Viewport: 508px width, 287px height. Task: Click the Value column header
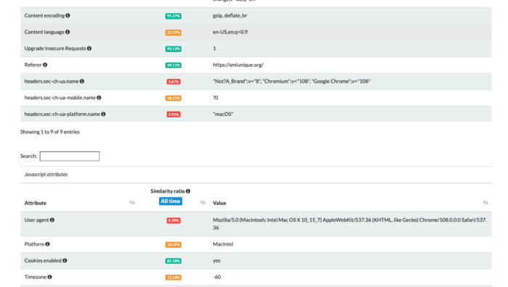click(219, 203)
